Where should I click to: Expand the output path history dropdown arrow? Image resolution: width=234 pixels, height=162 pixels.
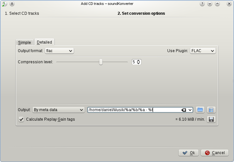(x=190, y=110)
